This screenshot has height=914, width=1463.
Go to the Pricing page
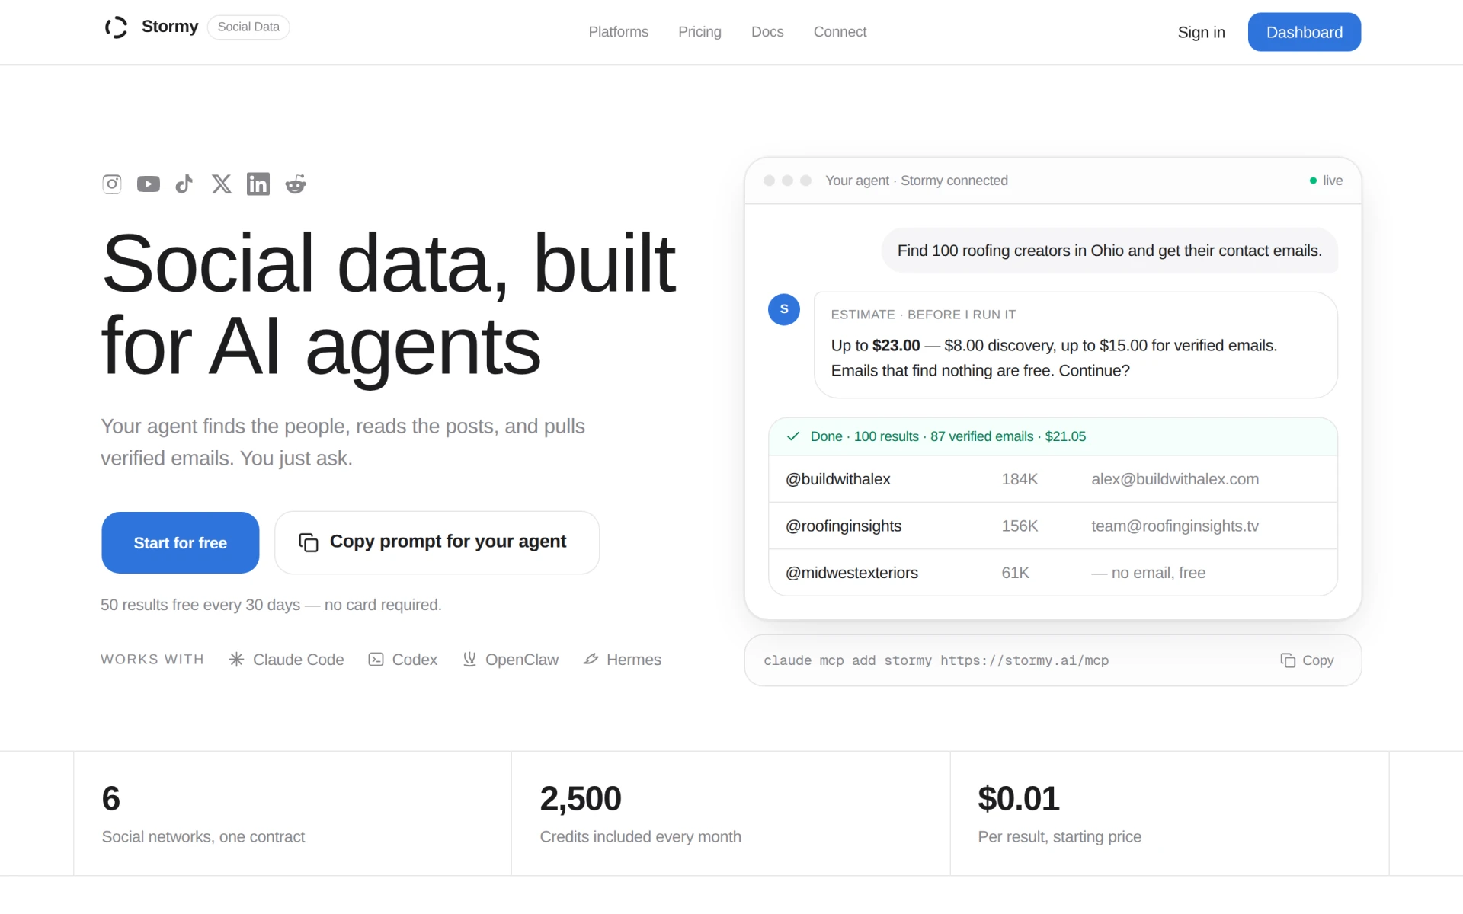699,32
